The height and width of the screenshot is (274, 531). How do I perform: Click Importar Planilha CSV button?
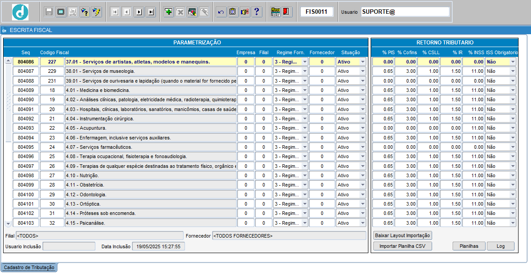click(x=403, y=246)
